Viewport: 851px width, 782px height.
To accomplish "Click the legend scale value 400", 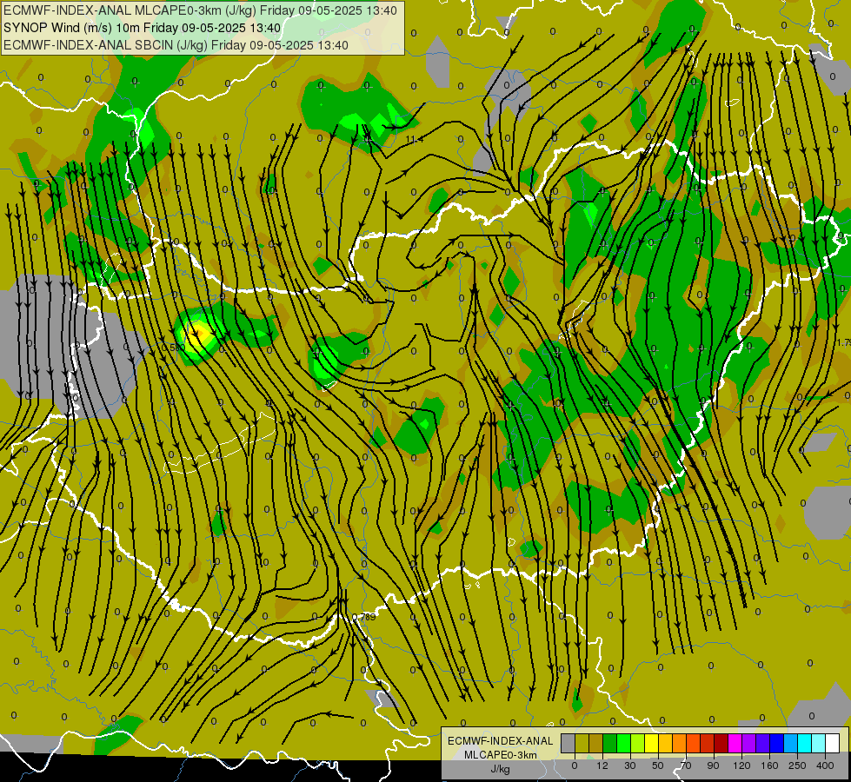I will click(825, 765).
